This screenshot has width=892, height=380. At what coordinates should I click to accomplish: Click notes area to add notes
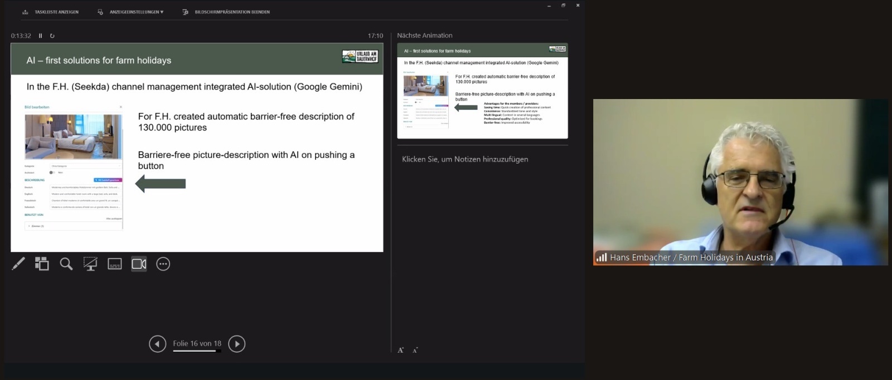click(465, 159)
